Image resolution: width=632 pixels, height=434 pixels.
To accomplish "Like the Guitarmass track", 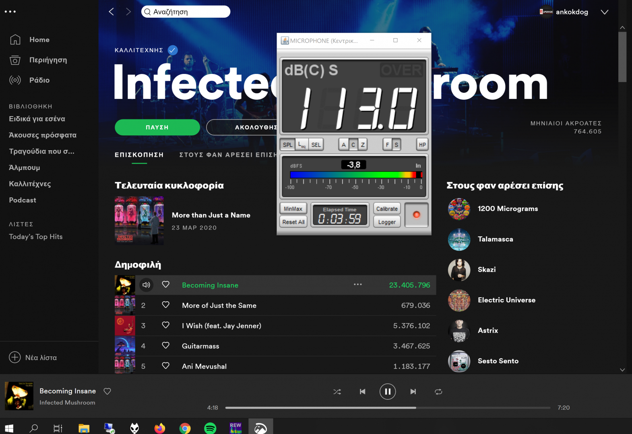I will (x=165, y=346).
